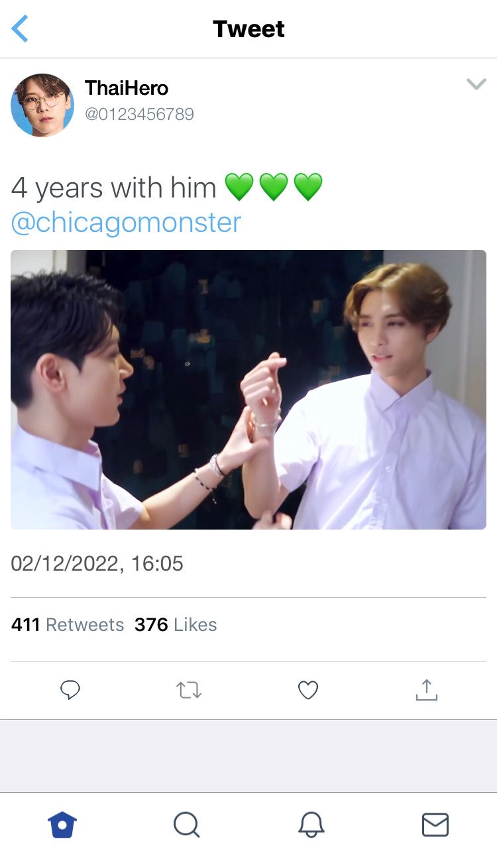Open the @chicagomonster mention link
497x857 pixels.
pyautogui.click(x=126, y=222)
